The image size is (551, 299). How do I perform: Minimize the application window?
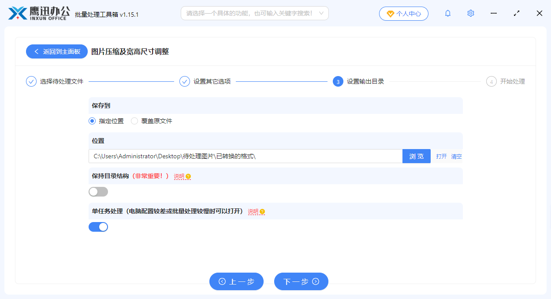(494, 14)
